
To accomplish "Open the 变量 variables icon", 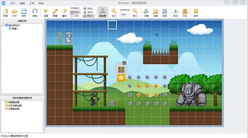I will (x=155, y=13).
